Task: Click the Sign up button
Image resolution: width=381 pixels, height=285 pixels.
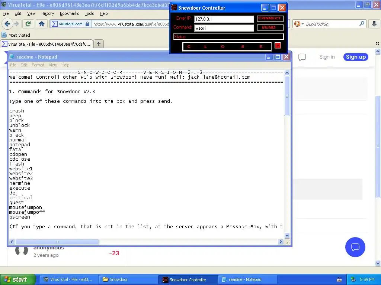Action: click(356, 57)
